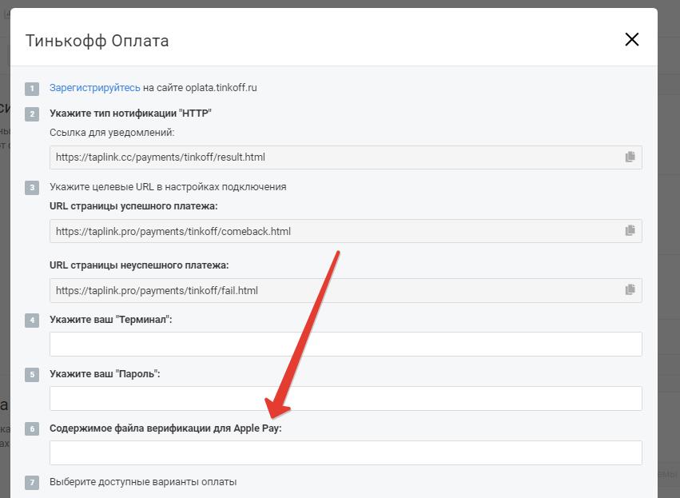Click the label URL страницы неуспешного платежа:

click(x=139, y=265)
